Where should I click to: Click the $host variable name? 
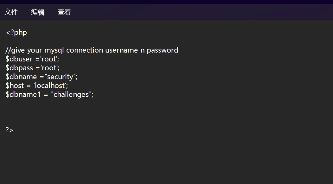pyautogui.click(x=15, y=86)
